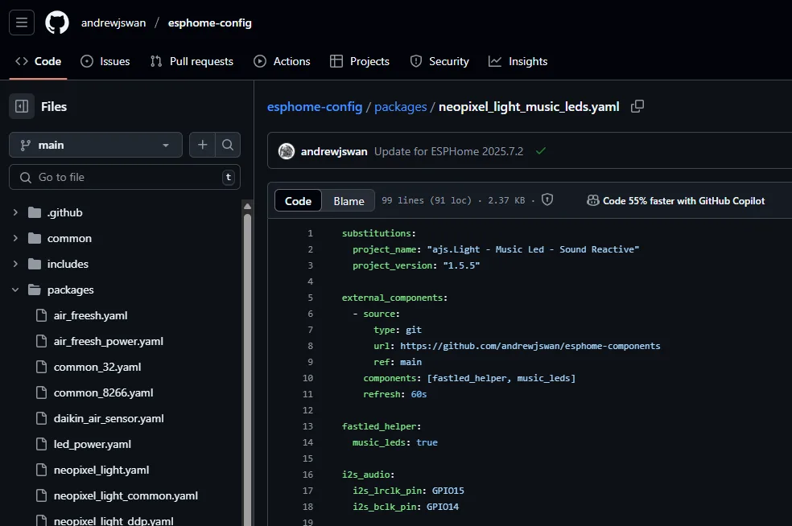Image resolution: width=792 pixels, height=526 pixels.
Task: Switch to the Issues tab
Action: tap(105, 61)
